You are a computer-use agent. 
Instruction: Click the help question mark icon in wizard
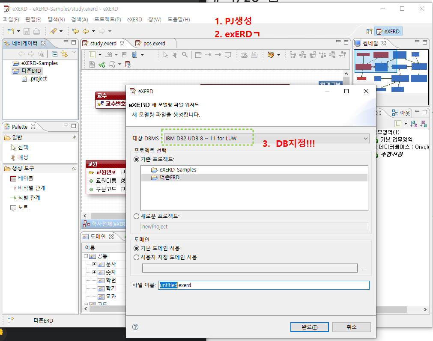coord(135,327)
